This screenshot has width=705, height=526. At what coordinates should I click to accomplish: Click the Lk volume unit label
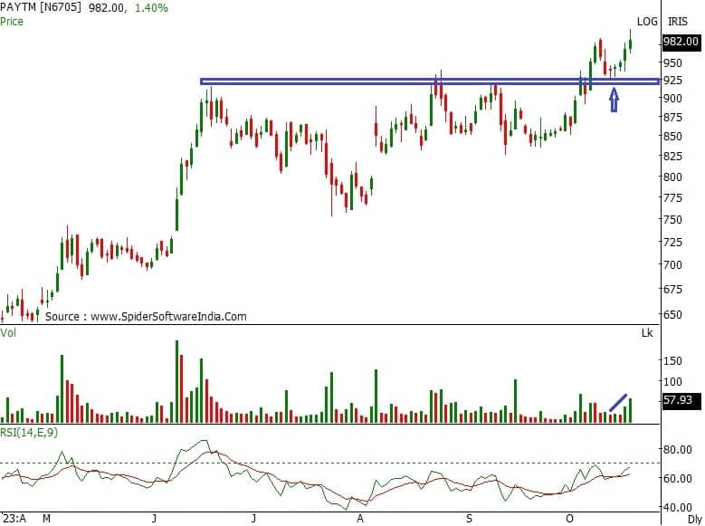click(x=646, y=334)
